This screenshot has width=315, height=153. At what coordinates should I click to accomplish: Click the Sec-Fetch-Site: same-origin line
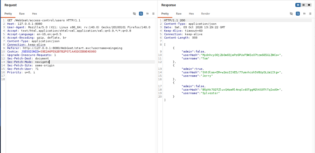[x=31, y=65]
